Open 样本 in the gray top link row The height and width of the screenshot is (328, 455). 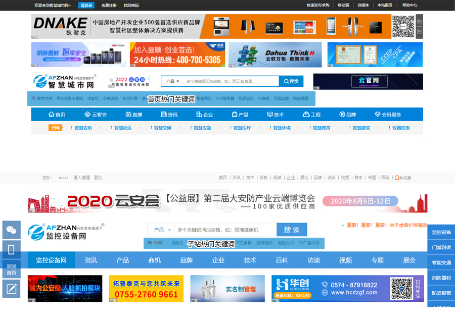[x=358, y=178]
